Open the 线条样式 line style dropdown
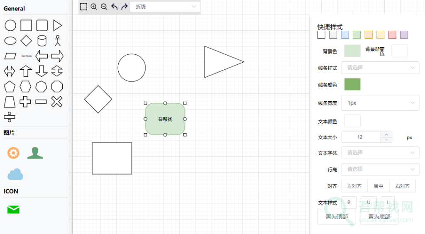Image resolution: width=425 pixels, height=234 pixels. tap(380, 68)
